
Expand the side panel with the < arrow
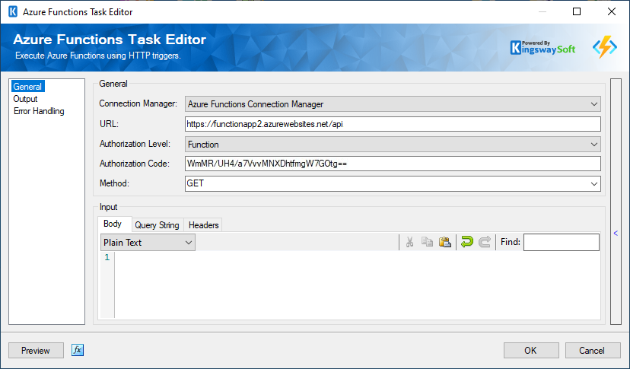click(x=616, y=233)
